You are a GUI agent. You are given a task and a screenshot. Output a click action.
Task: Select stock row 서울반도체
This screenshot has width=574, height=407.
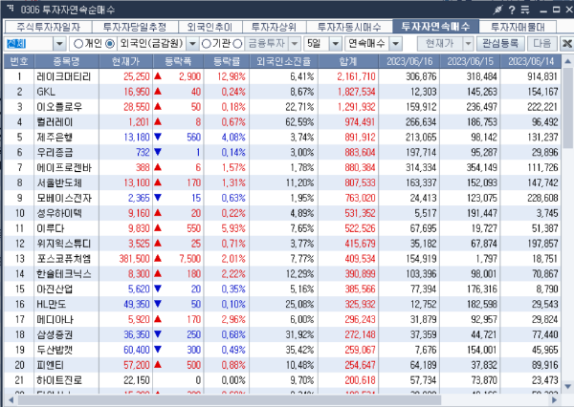[x=282, y=182]
